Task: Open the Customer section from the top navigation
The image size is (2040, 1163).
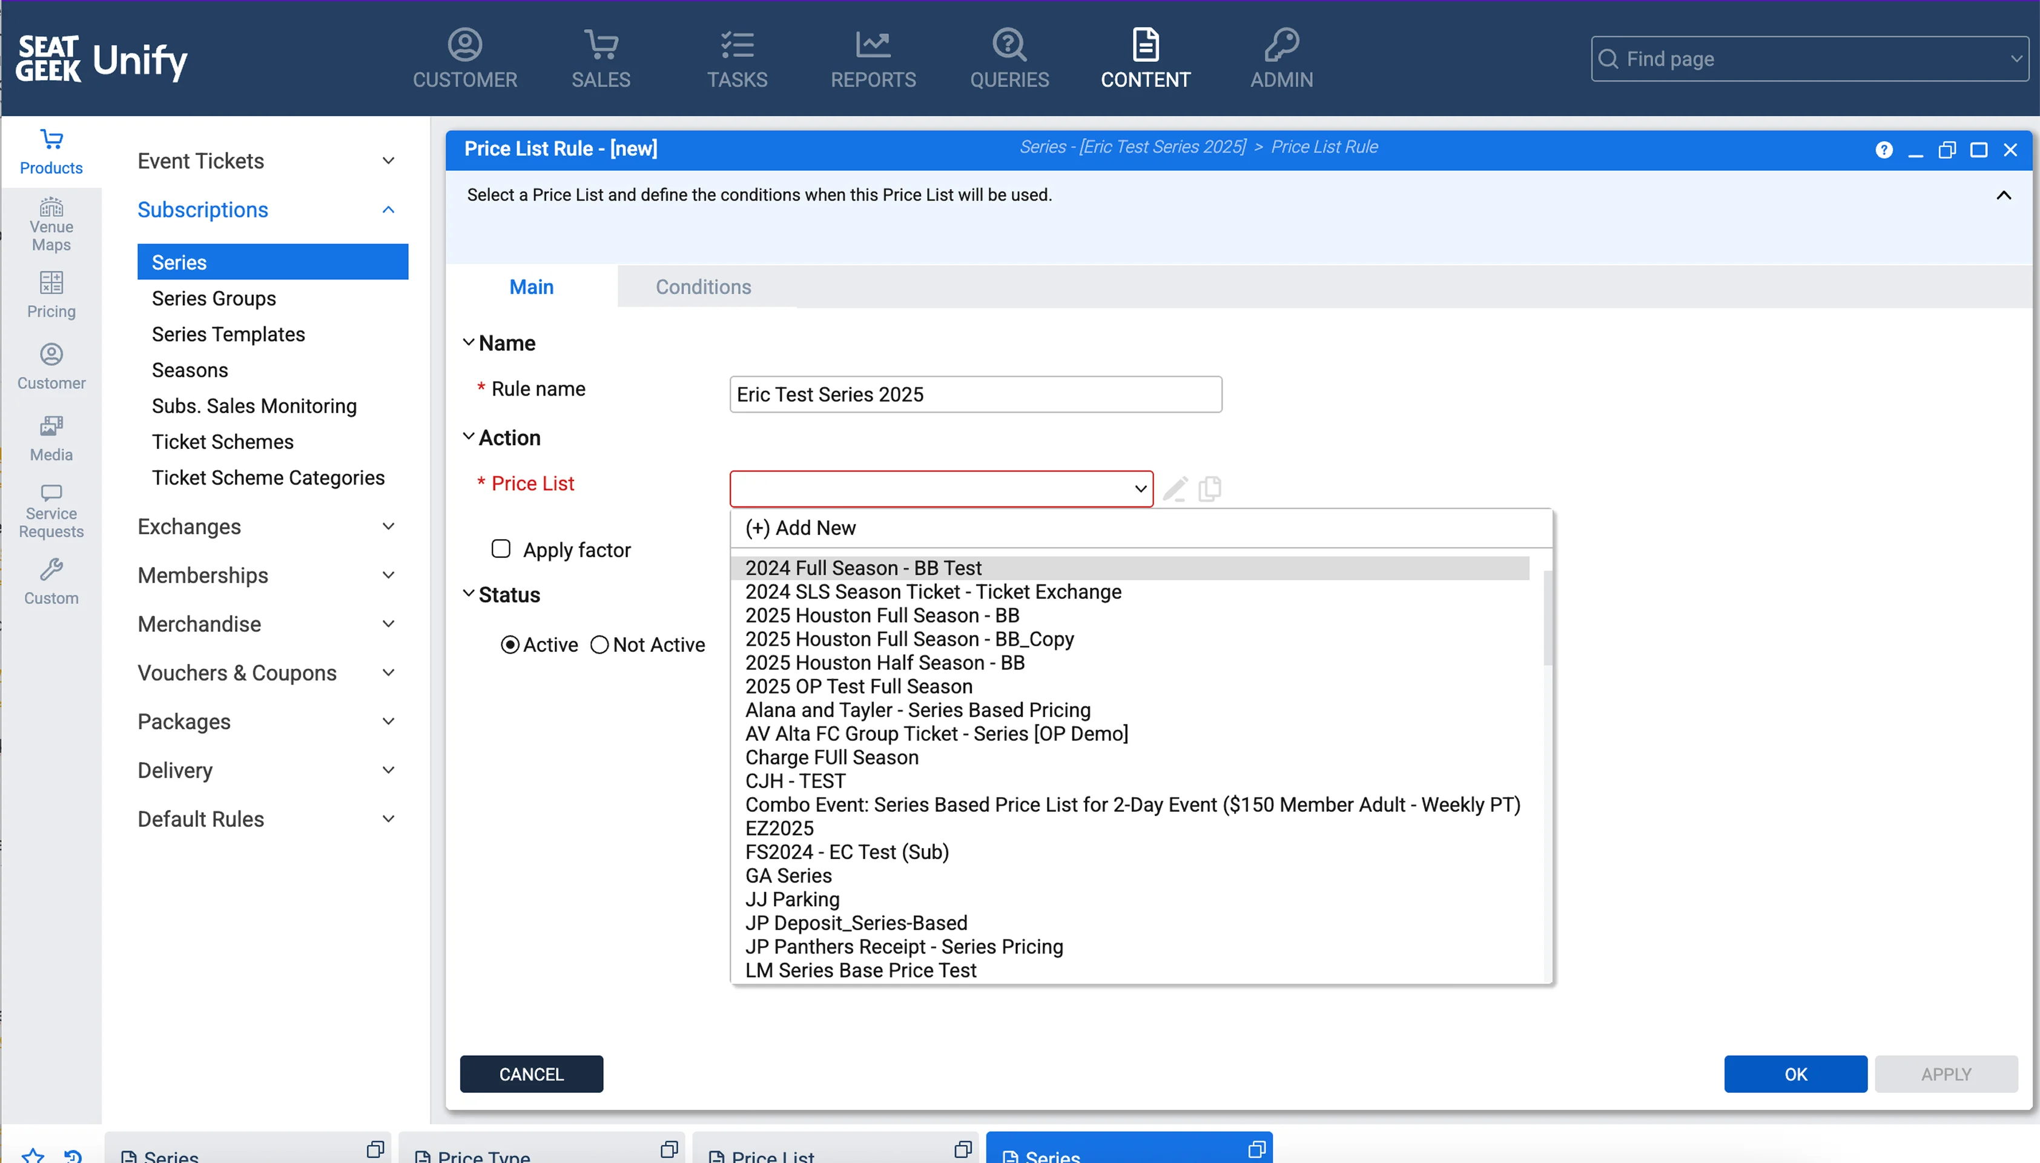Action: pyautogui.click(x=464, y=57)
